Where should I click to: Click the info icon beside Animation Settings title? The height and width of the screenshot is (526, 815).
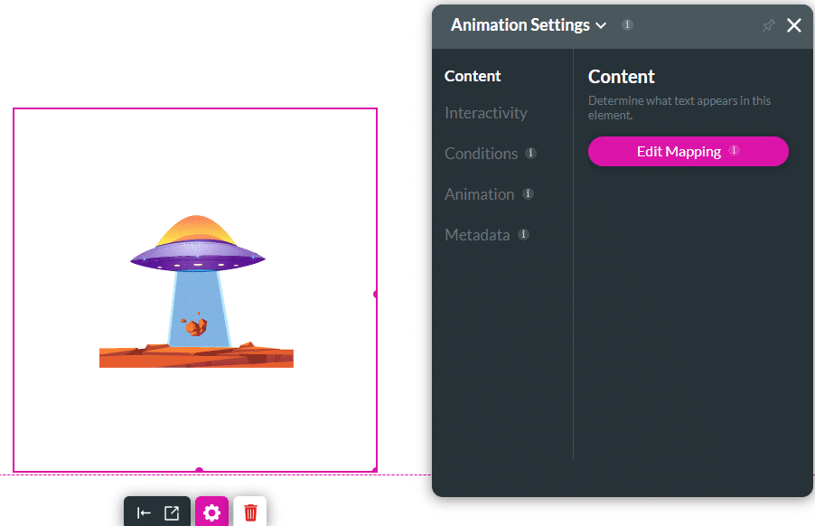coord(627,25)
